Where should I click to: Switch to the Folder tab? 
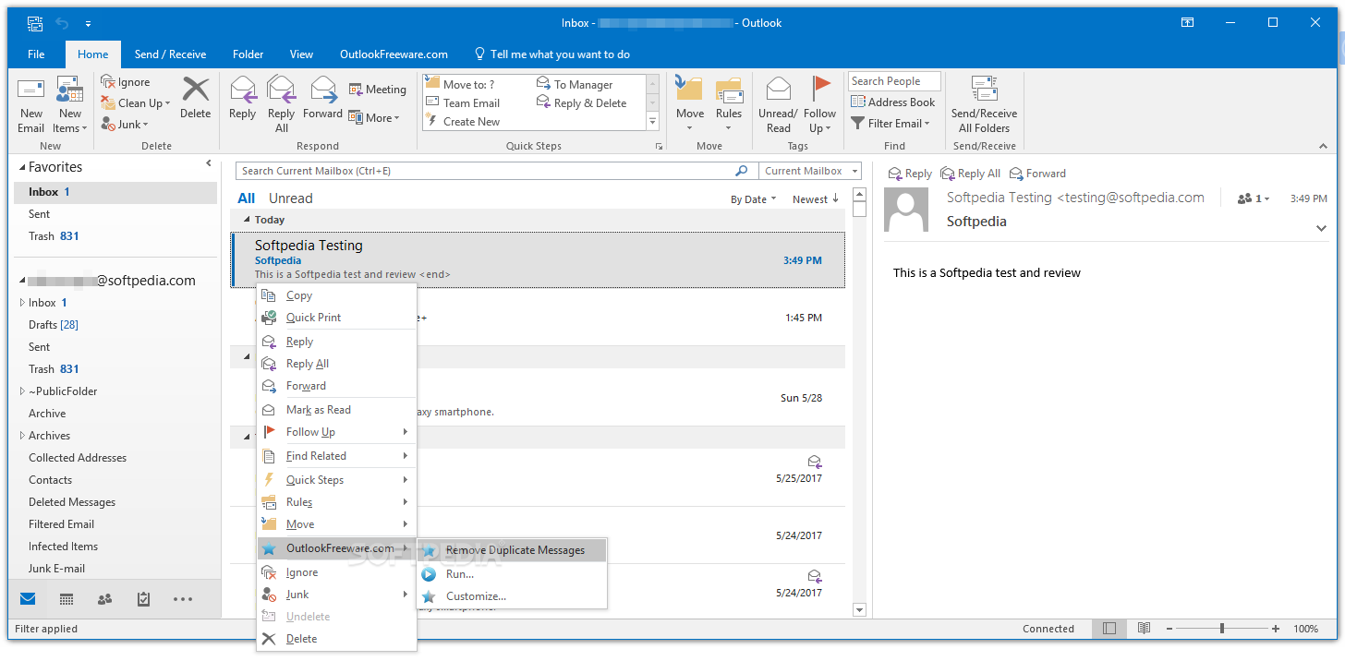(248, 54)
